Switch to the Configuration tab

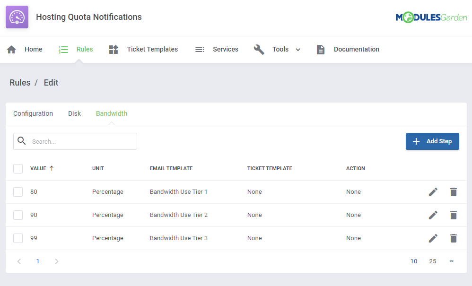33,113
